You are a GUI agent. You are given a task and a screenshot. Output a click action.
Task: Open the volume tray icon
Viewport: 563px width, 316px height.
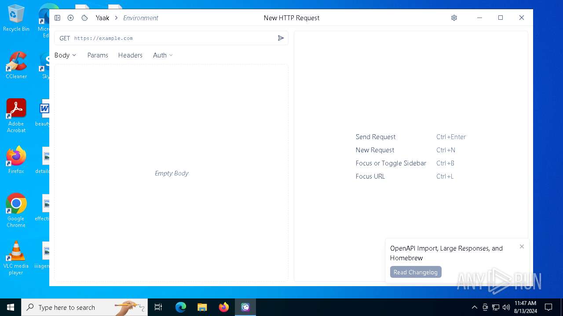click(x=506, y=307)
